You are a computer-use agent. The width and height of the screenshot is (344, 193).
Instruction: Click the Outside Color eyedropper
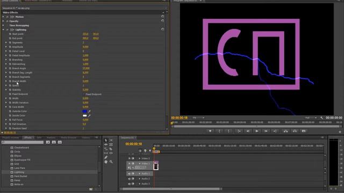[89, 112]
